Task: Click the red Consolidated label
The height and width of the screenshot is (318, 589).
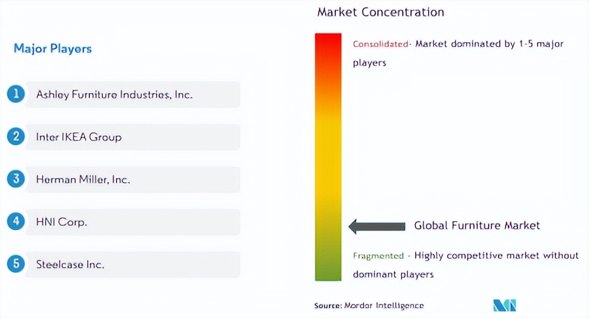Action: pos(380,44)
